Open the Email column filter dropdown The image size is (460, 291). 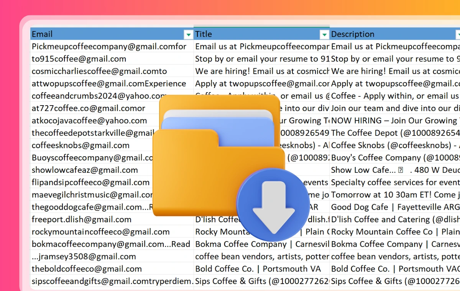(x=188, y=35)
